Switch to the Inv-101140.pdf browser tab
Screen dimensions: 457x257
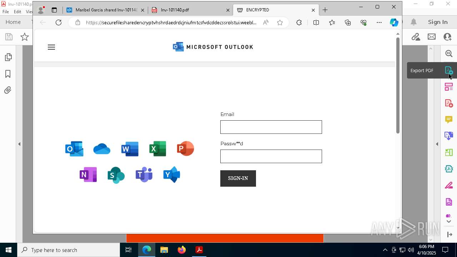coord(190,10)
